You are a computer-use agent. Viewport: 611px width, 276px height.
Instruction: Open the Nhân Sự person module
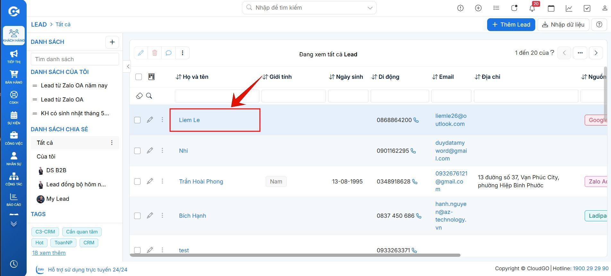14,158
